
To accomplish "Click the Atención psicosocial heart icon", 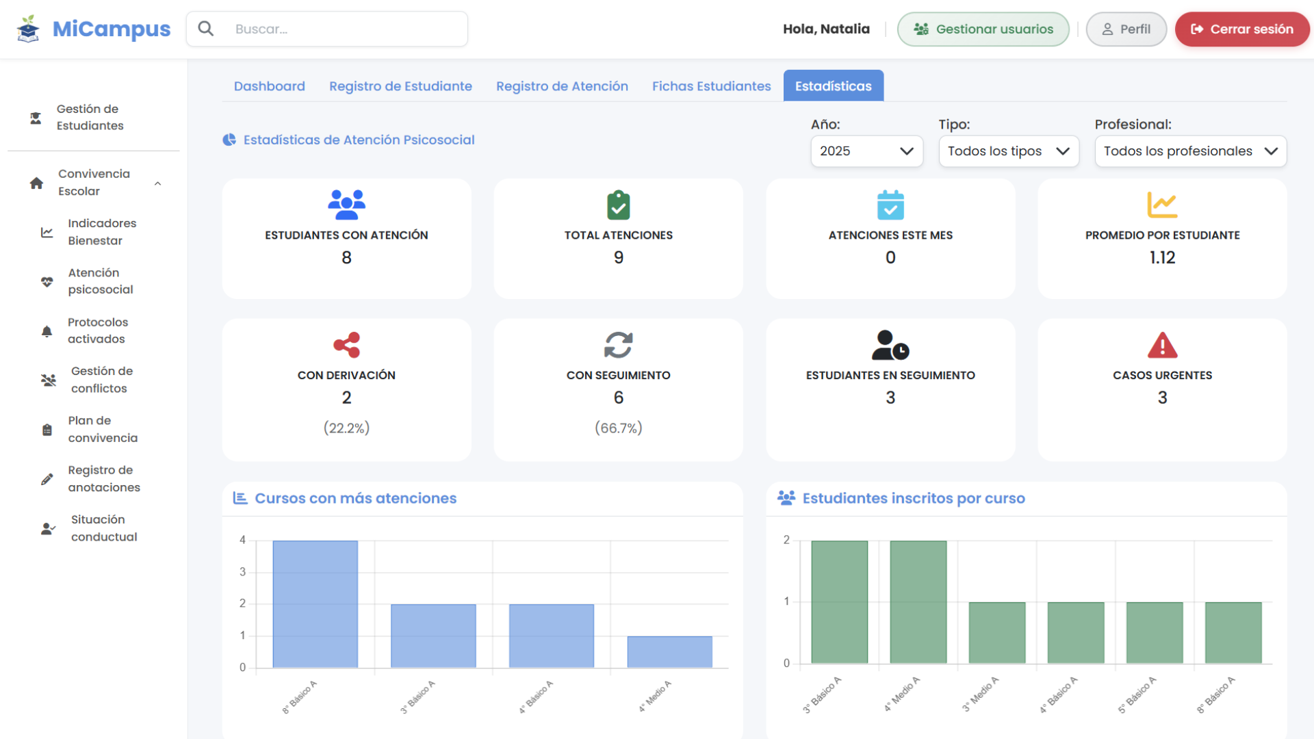I will pos(47,281).
